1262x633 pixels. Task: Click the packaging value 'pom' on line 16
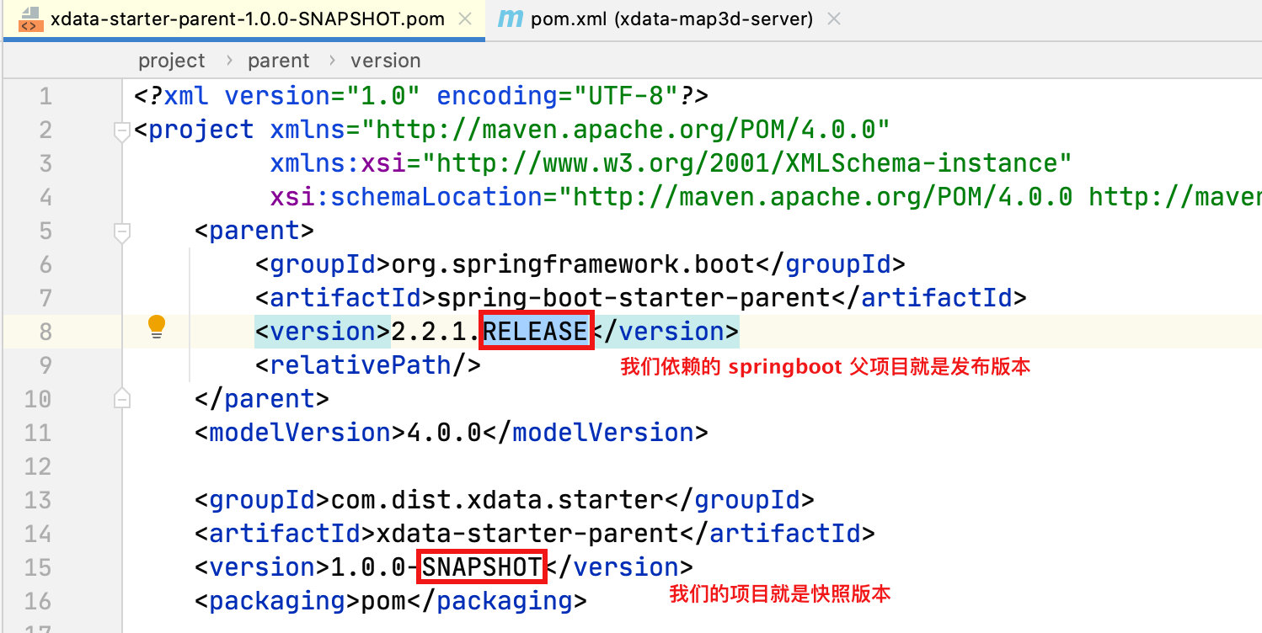[x=383, y=601]
